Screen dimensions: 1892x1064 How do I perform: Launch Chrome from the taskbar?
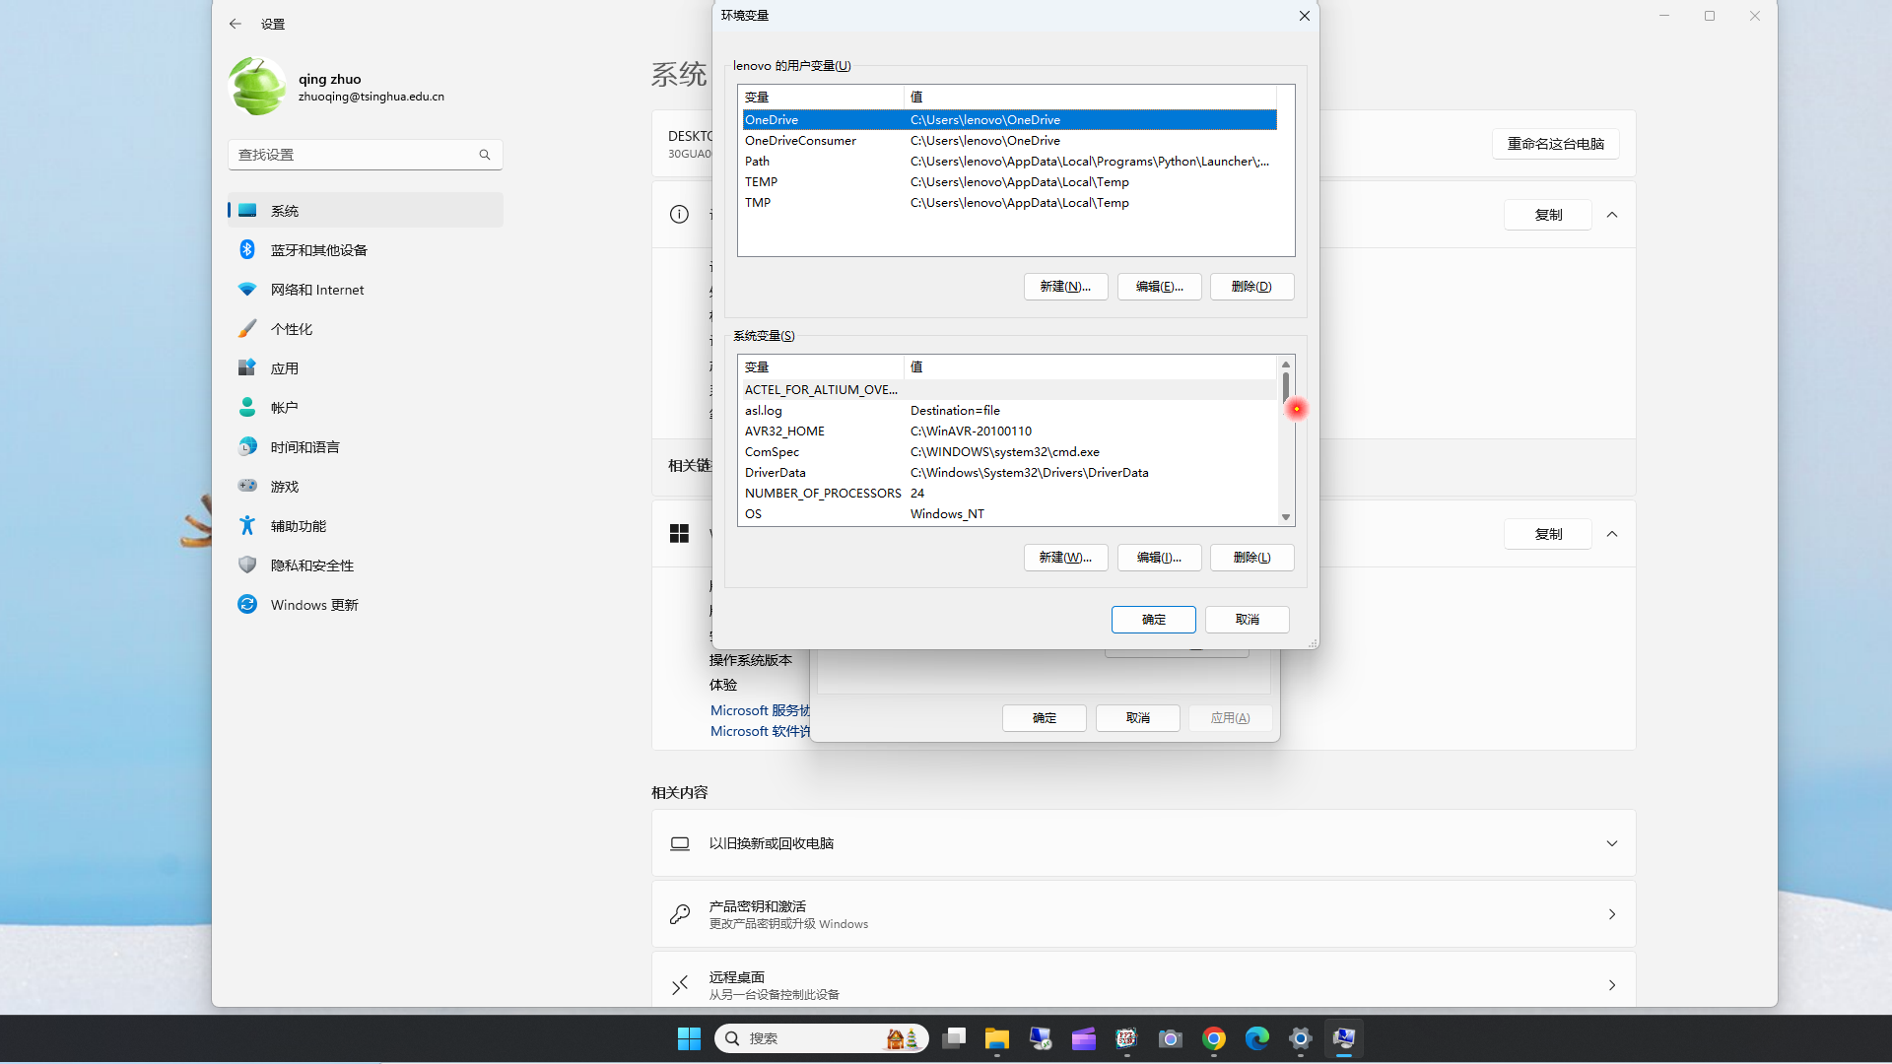(x=1213, y=1037)
